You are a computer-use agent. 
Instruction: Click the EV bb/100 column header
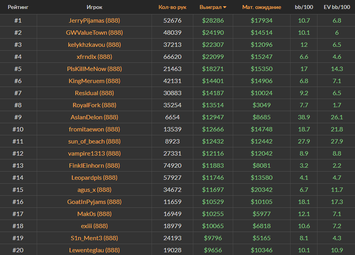[336, 7]
